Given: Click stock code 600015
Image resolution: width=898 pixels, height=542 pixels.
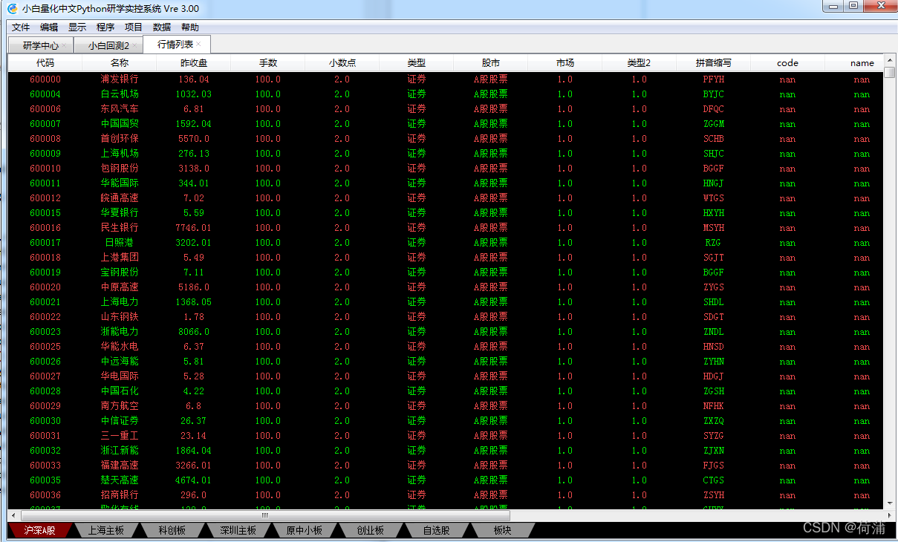Looking at the screenshot, I should point(45,213).
